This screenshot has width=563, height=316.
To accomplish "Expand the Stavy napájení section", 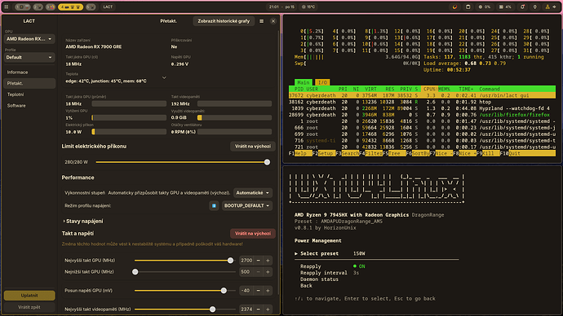I will [83, 221].
